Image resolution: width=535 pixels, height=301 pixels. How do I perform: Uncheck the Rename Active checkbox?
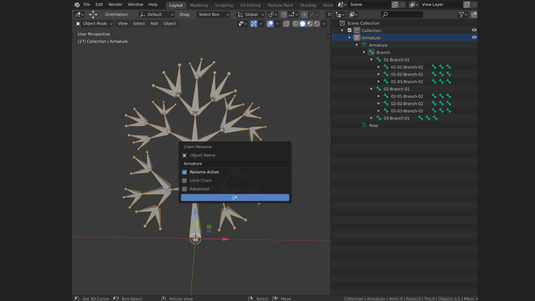click(x=184, y=172)
